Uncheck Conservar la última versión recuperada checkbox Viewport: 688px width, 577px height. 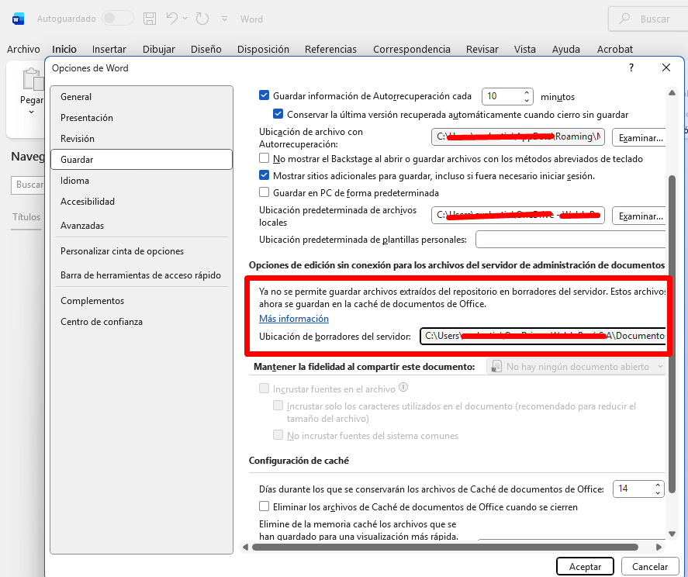(278, 114)
